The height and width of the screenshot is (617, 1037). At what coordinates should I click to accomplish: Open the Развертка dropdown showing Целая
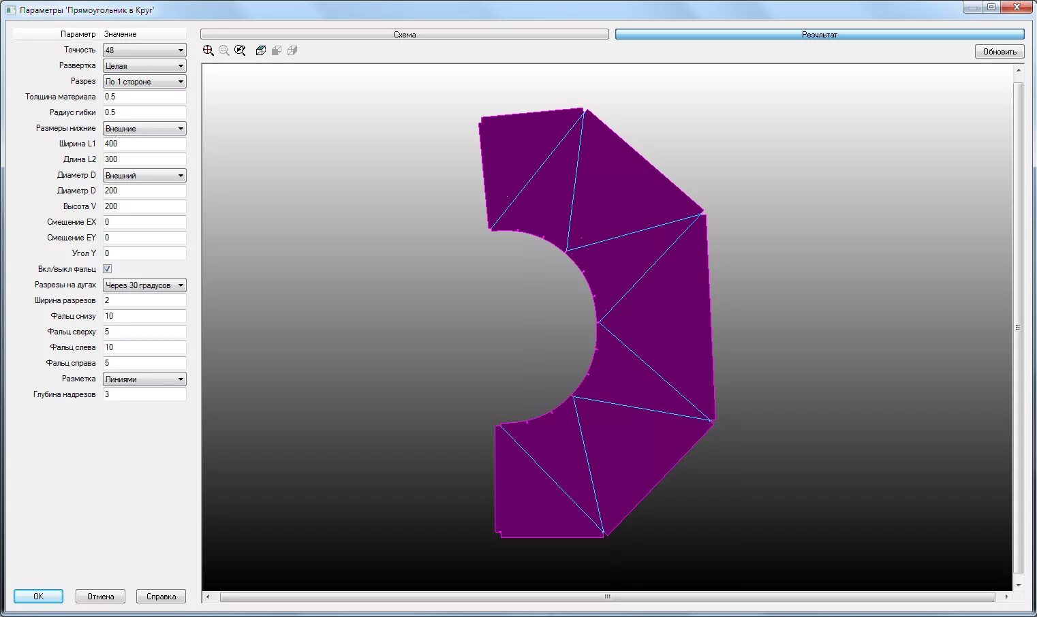click(x=144, y=66)
